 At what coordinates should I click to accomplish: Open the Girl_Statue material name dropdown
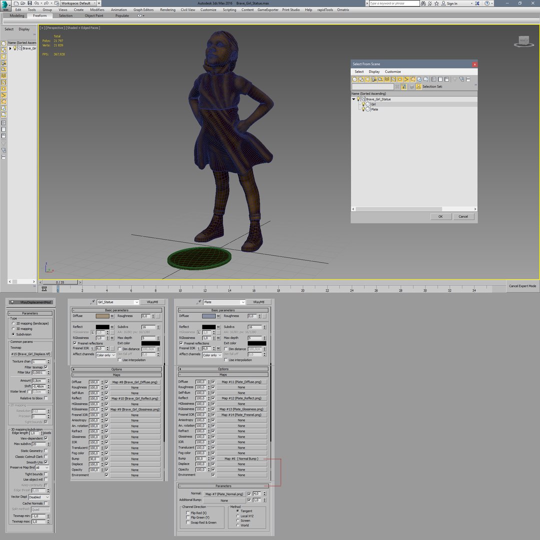point(118,302)
